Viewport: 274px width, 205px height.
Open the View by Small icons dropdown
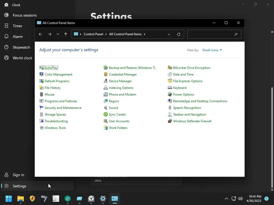click(212, 50)
